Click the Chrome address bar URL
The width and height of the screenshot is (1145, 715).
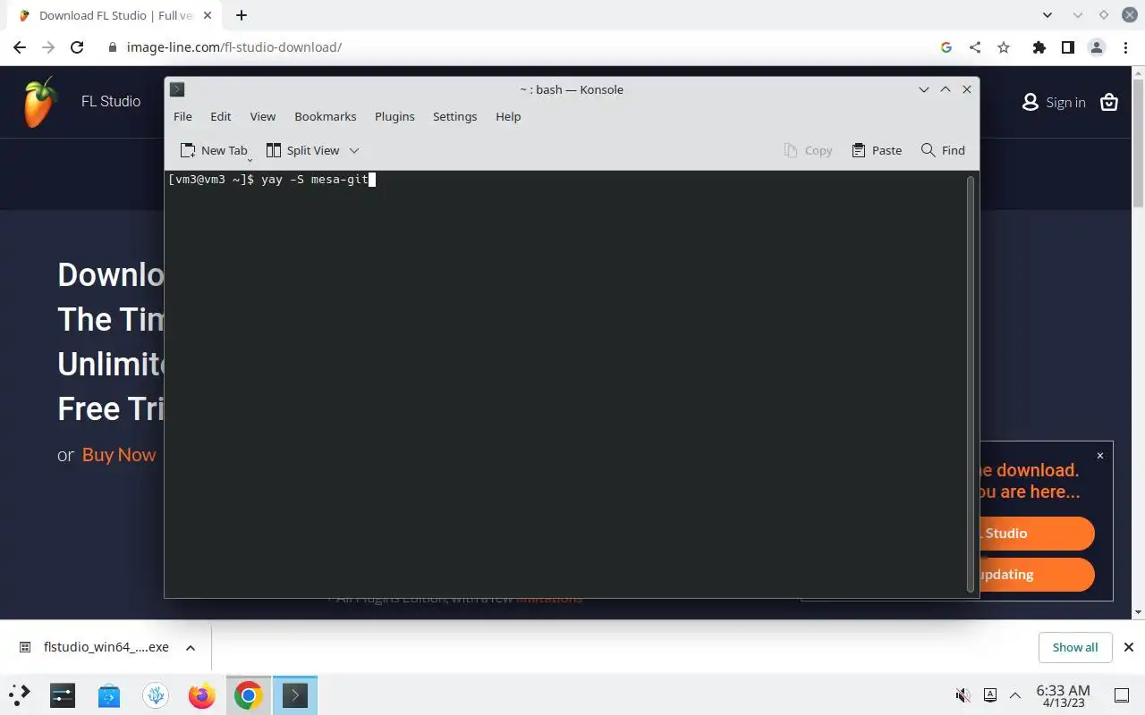[x=234, y=47]
